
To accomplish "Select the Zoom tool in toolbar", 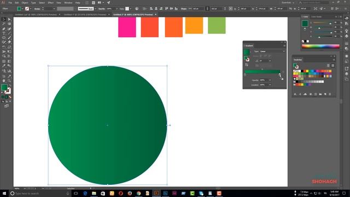I will (x=9, y=80).
